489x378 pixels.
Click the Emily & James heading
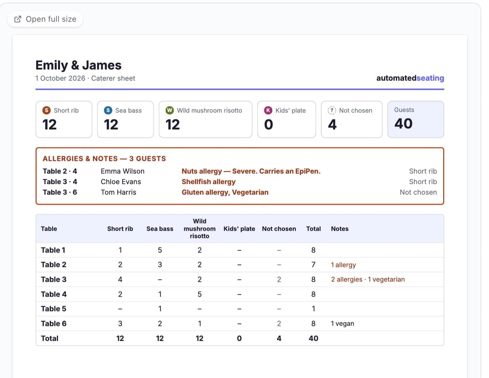79,65
